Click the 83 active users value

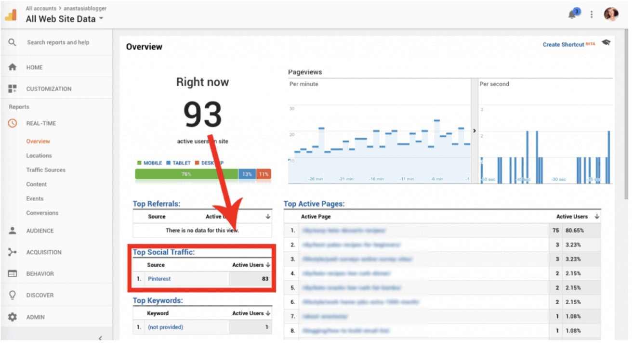[x=265, y=279]
